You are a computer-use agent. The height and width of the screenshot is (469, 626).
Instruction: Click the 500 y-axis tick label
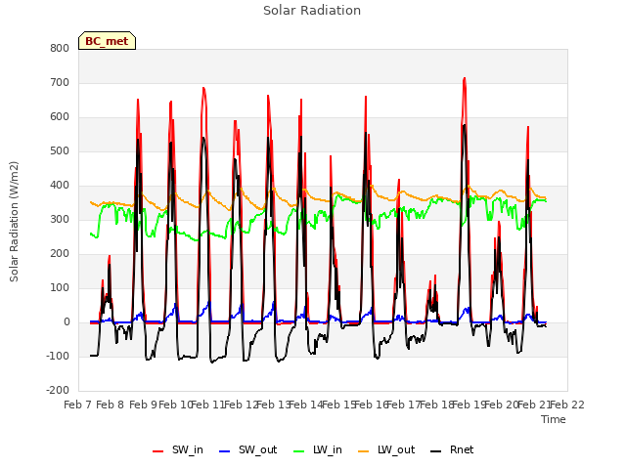tap(60, 151)
